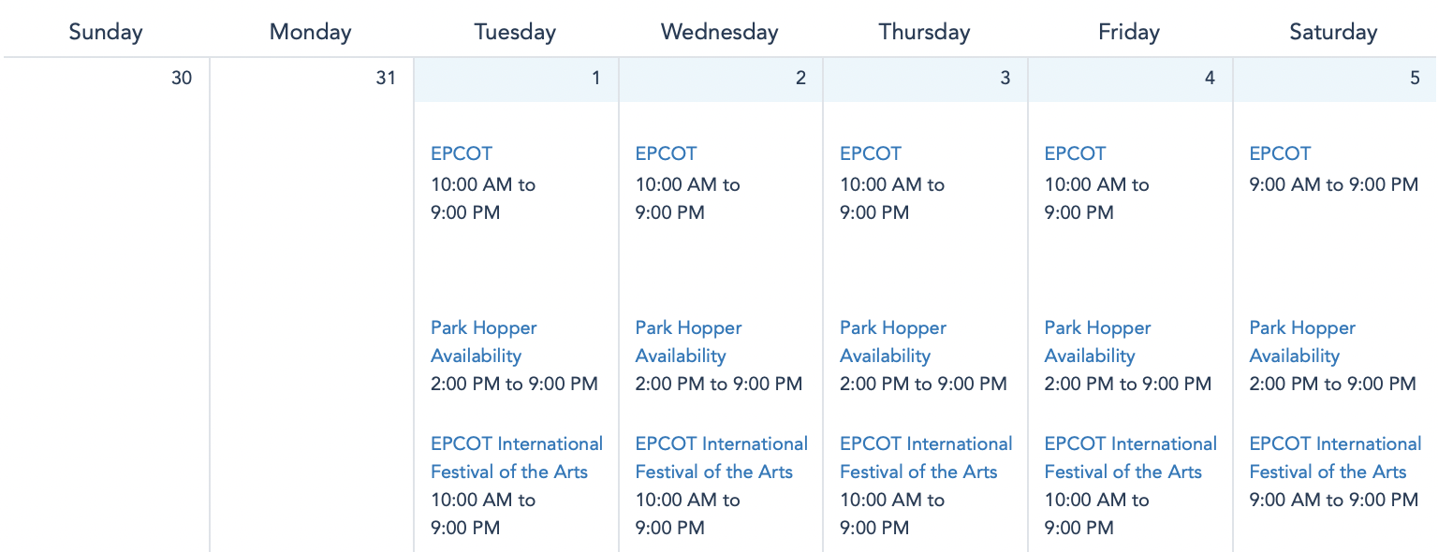Open Wednesday's EPCOT park hours link
The width and height of the screenshot is (1438, 552).
tap(666, 153)
